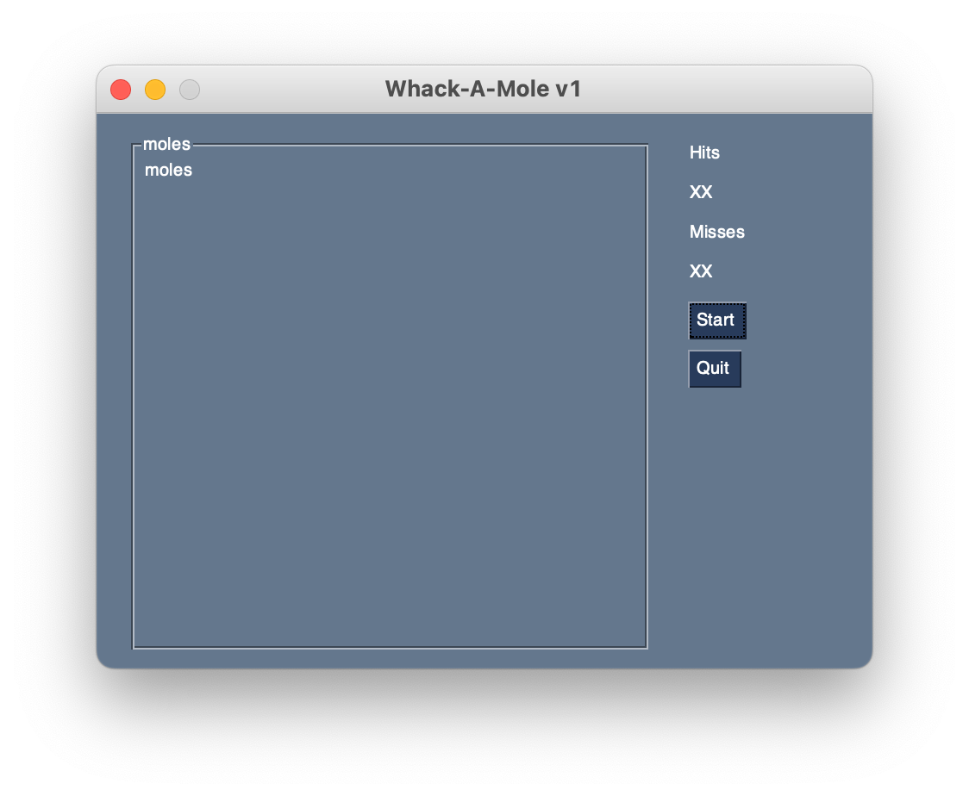Click the Hits label

click(704, 152)
